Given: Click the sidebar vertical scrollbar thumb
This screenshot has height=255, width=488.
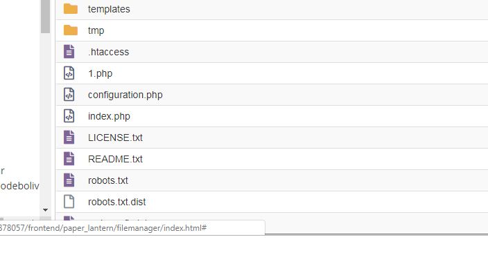Looking at the screenshot, I should 46,16.
